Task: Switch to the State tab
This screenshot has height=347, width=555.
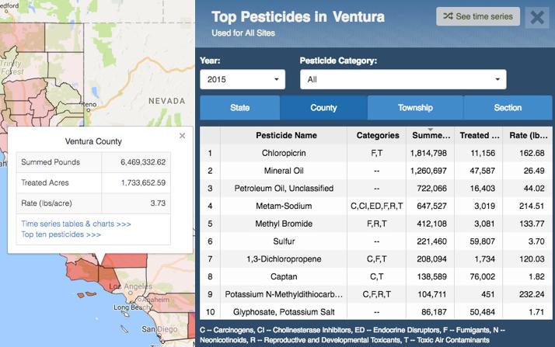Action: tap(239, 108)
